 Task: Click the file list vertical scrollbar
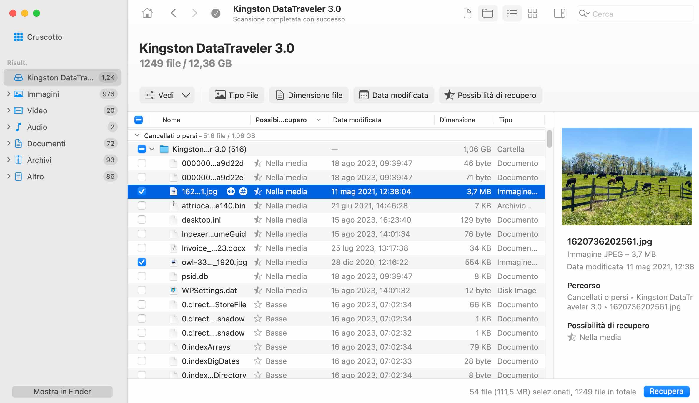click(x=549, y=139)
